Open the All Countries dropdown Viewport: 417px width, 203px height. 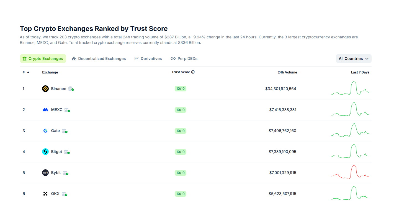pos(353,59)
